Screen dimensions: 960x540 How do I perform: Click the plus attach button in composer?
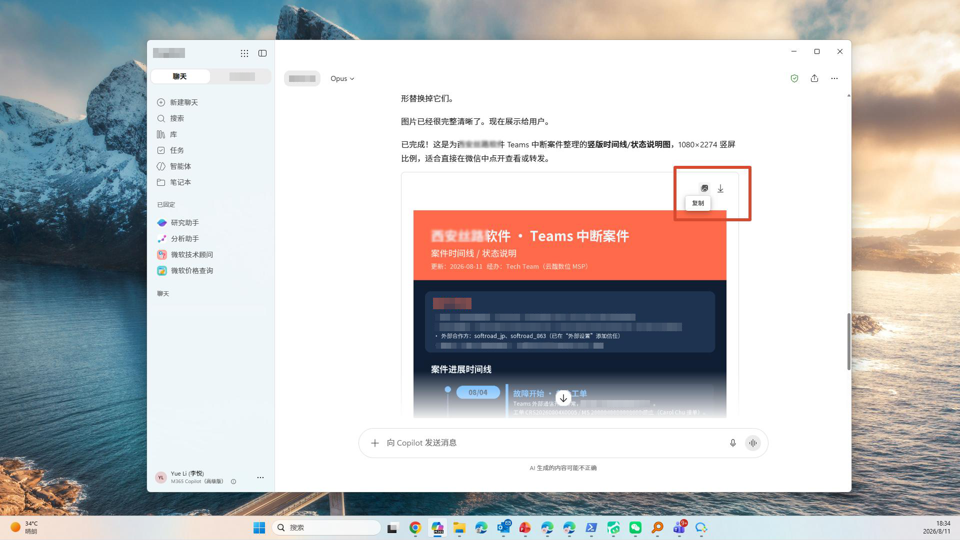click(374, 443)
